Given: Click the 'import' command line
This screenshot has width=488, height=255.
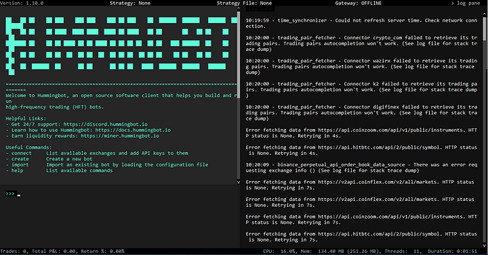Looking at the screenshot, I should click(x=107, y=164).
